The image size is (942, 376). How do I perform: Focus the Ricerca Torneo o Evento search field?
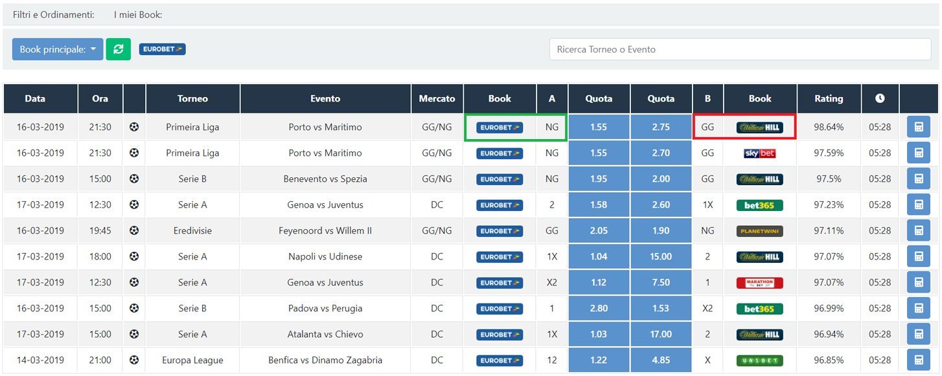coord(740,49)
